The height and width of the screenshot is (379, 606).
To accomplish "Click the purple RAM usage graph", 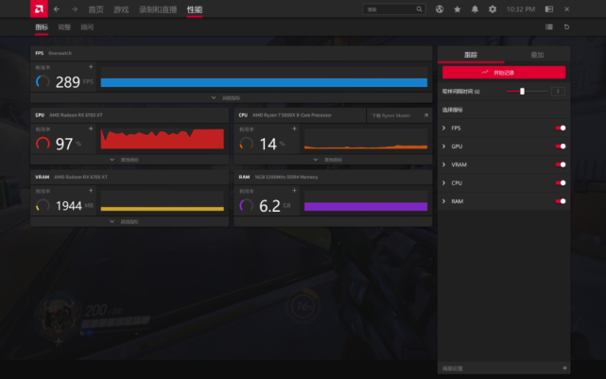I will [x=366, y=206].
